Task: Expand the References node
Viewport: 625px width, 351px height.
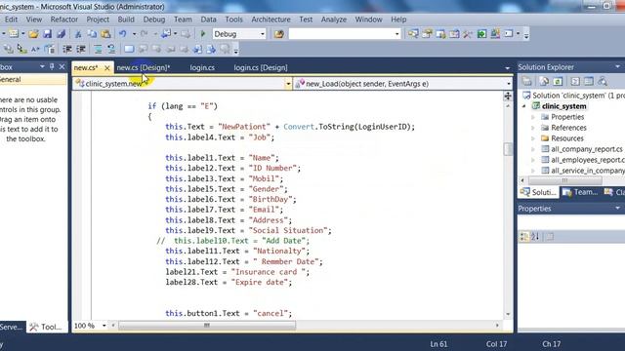Action: point(533,128)
